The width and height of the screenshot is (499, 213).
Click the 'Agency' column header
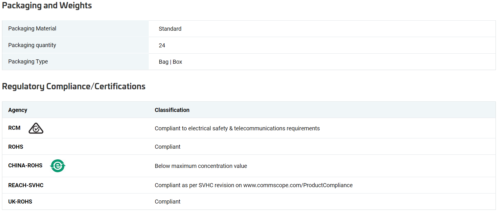coord(18,110)
